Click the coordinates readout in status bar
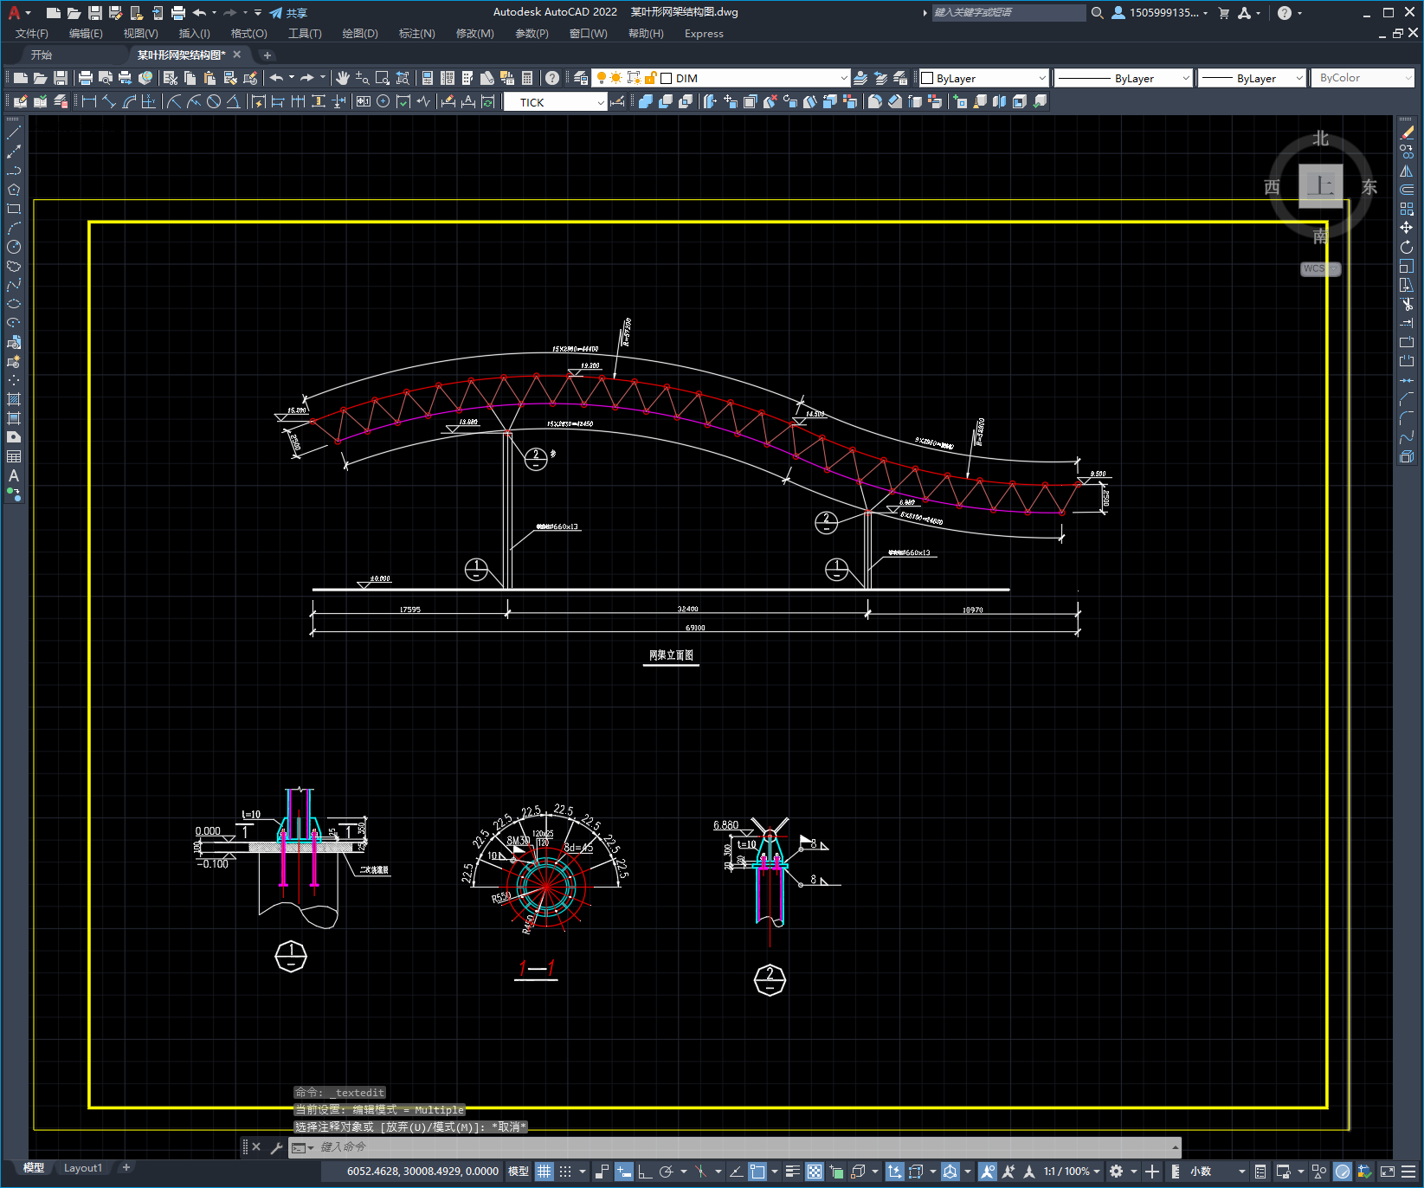1424x1188 pixels. [422, 1172]
